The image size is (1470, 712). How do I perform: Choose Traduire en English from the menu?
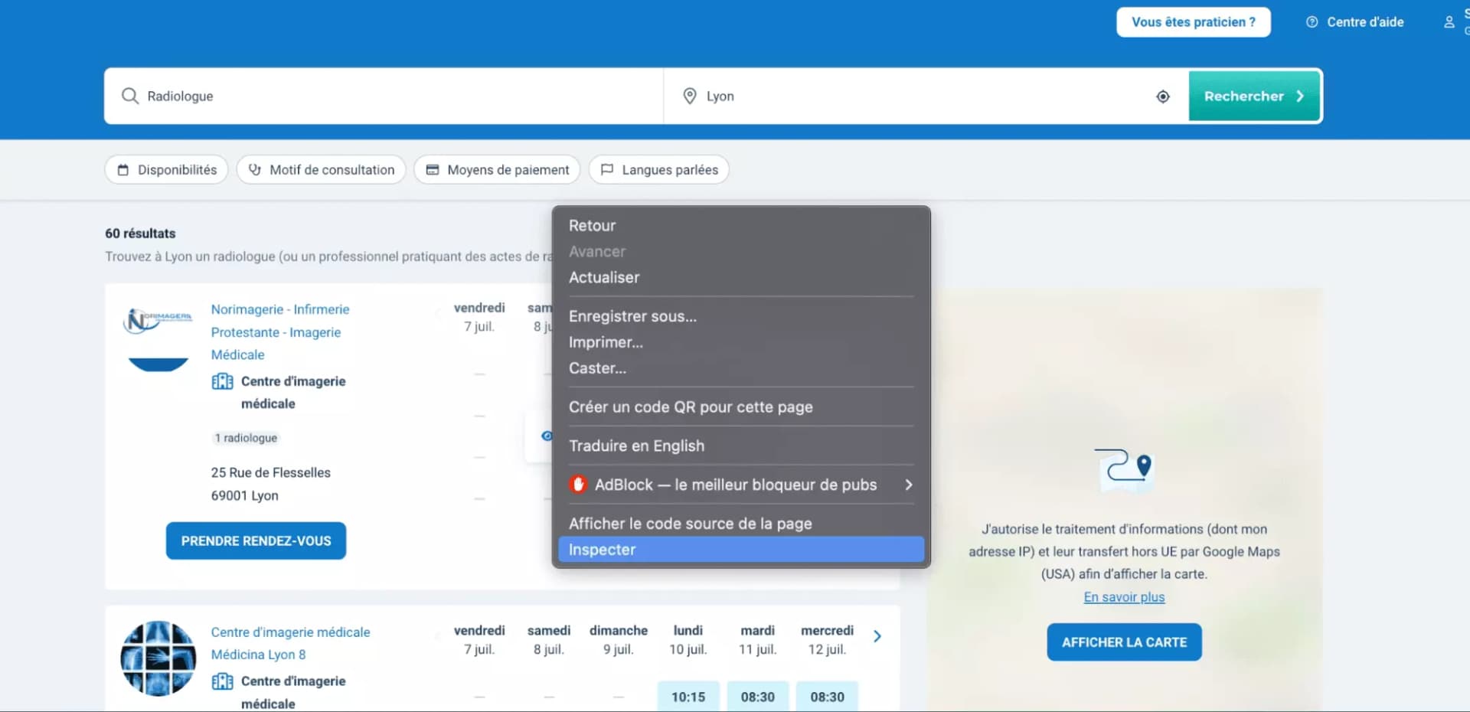(x=636, y=446)
